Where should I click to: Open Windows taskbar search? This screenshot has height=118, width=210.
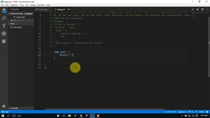coord(8,116)
